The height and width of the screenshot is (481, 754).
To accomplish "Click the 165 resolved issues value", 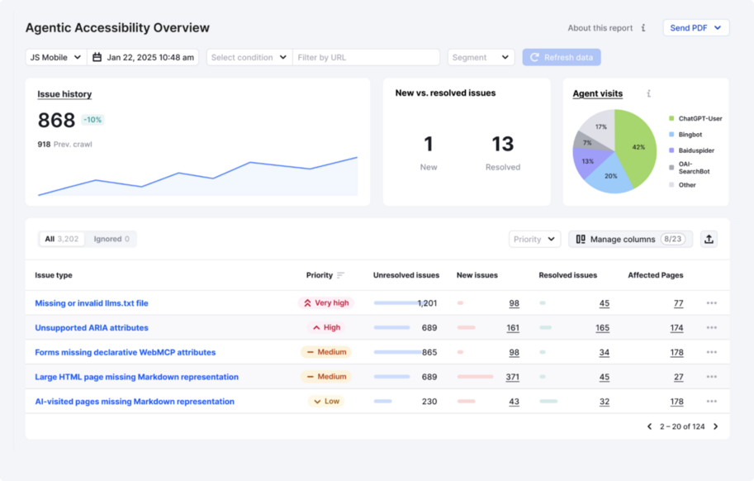I will (x=603, y=328).
